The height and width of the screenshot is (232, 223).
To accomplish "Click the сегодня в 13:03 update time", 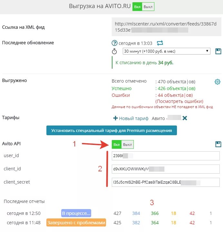I will point(135,43).
